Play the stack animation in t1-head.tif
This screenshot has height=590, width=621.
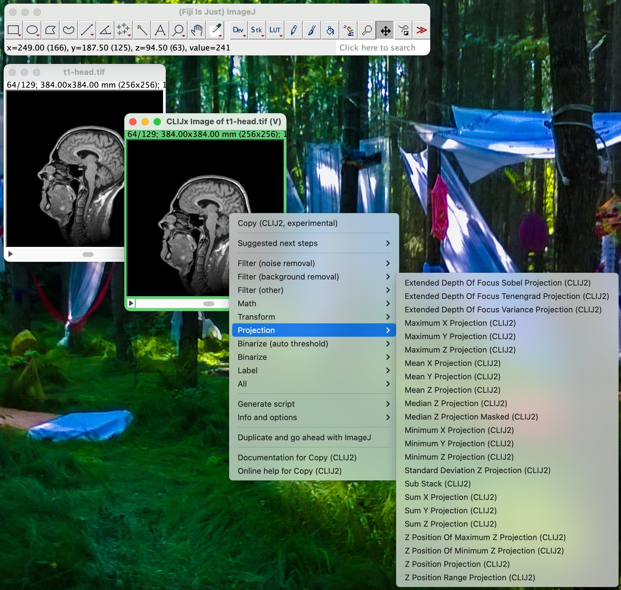10,254
